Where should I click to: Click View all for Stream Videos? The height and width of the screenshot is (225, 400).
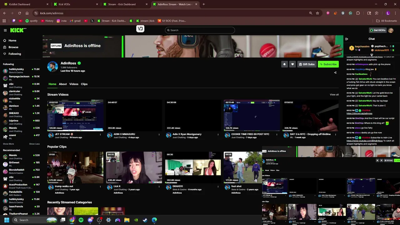point(334,95)
